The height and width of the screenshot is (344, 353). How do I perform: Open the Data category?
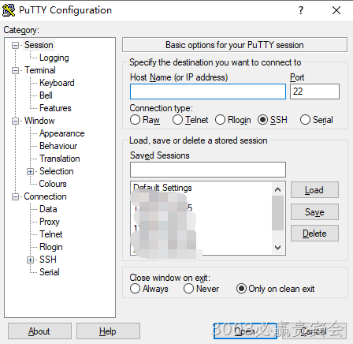48,209
